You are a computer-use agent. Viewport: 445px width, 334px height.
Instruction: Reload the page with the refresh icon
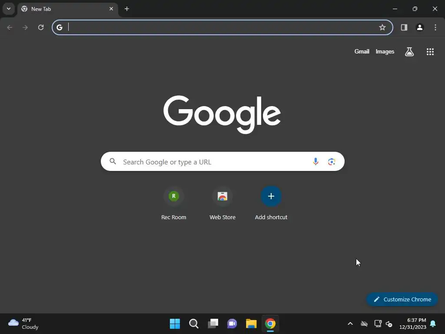(41, 27)
